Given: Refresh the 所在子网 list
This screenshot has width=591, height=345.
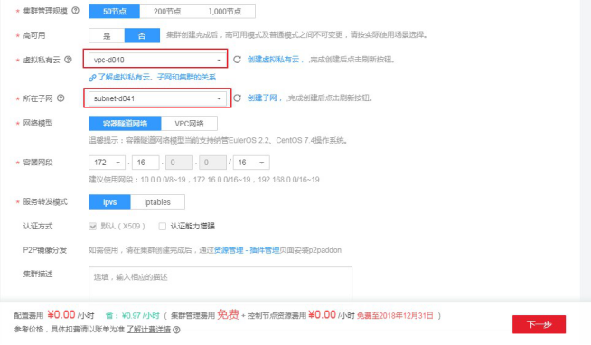Looking at the screenshot, I should [x=237, y=98].
